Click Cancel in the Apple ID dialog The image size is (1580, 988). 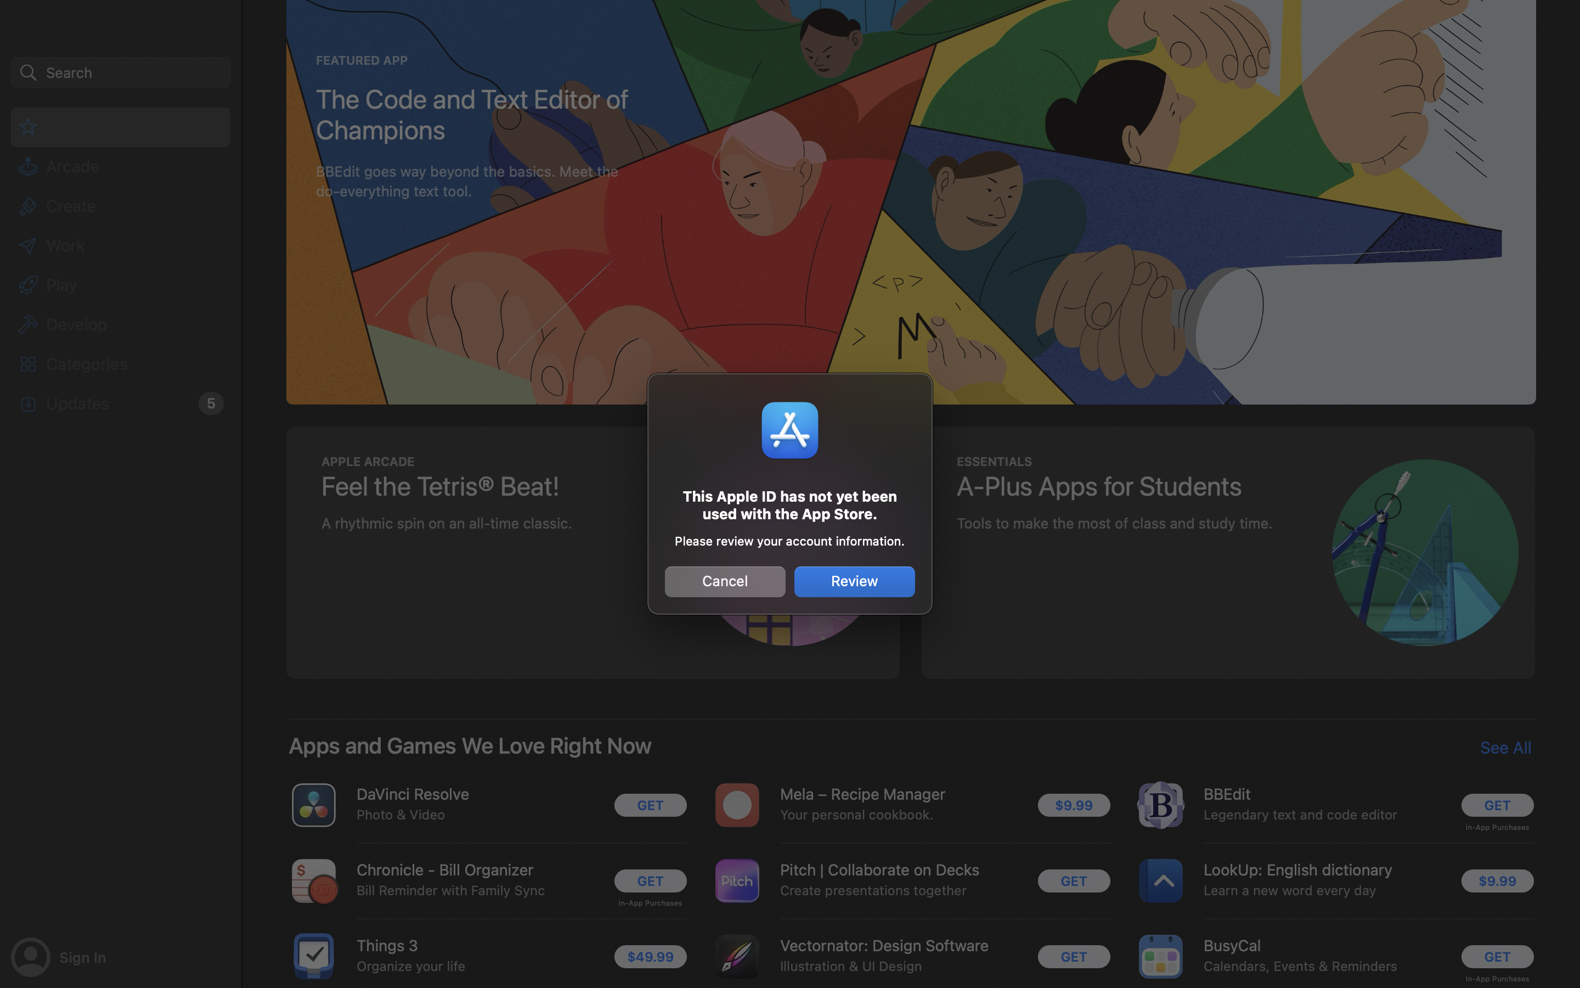[x=725, y=581]
